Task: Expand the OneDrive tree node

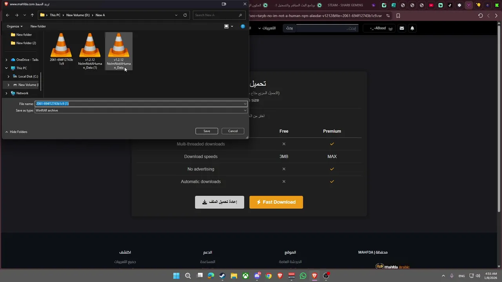Action: 6,60
